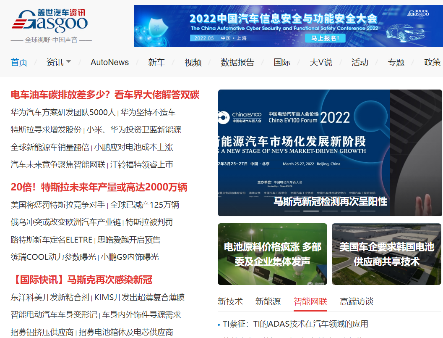Screen dimensions: 443x338
Task: Select the third carousel indicator dash
Action: pyautogui.click(x=330, y=211)
